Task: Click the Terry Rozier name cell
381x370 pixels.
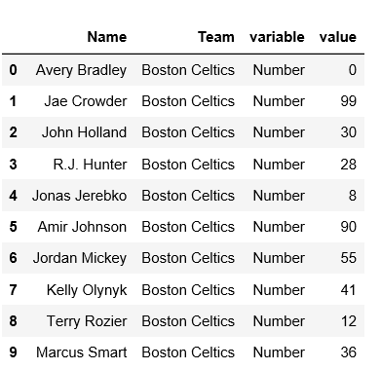Action: tap(87, 321)
